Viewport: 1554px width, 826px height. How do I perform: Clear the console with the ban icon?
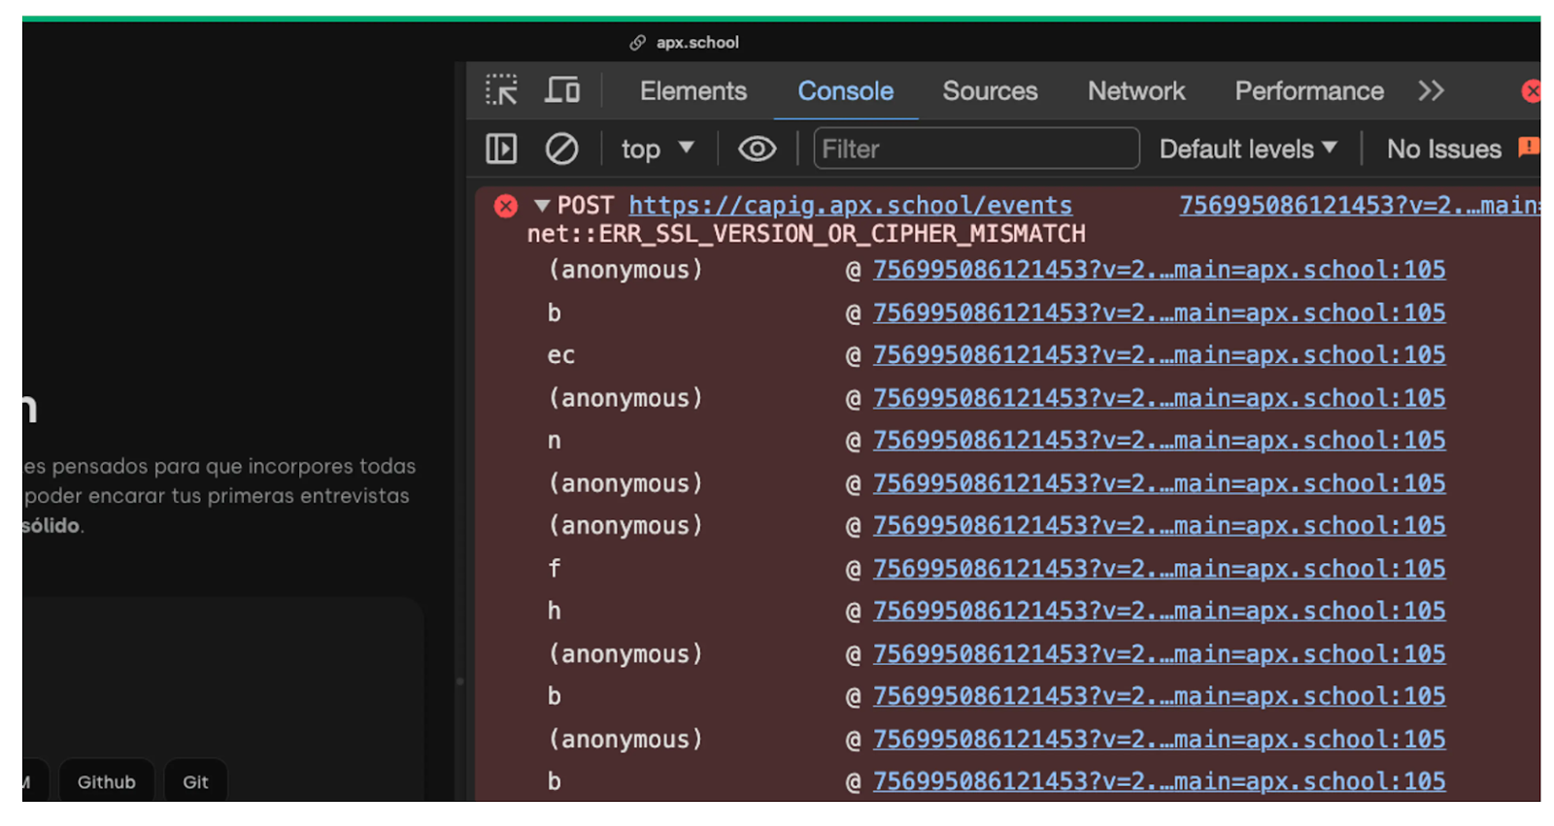[561, 149]
